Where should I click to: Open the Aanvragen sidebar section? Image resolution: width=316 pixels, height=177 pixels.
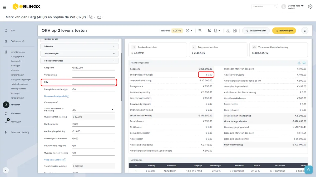pyautogui.click(x=16, y=122)
